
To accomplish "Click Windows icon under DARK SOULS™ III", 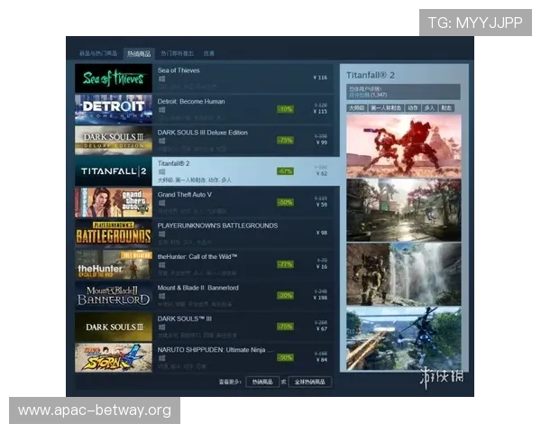I will click(161, 327).
